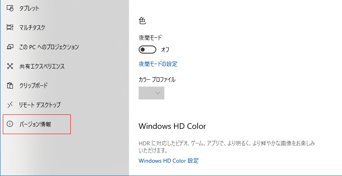Click the multitasking icon next to マルチタスク
The height and width of the screenshot is (176, 342).
click(x=10, y=27)
